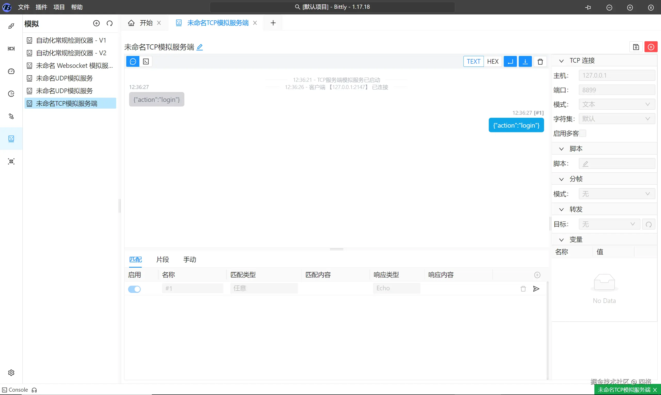Image resolution: width=661 pixels, height=395 pixels.
Task: Switch to console log view icon
Action: coord(146,62)
